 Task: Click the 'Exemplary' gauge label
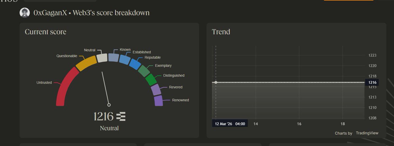[163, 65]
